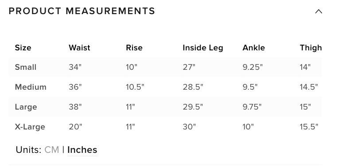Image resolution: width=342 pixels, height=167 pixels.
Task: Click the Inside Leg column header
Action: coord(203,48)
